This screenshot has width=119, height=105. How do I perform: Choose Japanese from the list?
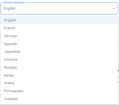pyautogui.click(x=59, y=52)
